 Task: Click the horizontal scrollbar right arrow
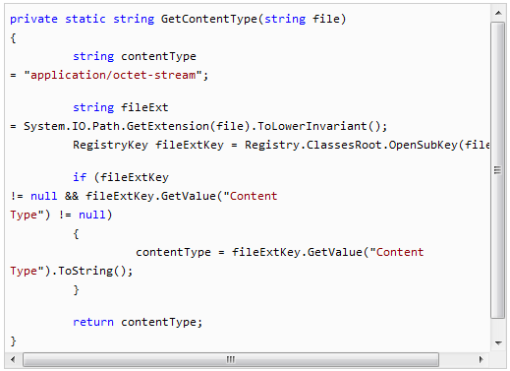(x=481, y=359)
